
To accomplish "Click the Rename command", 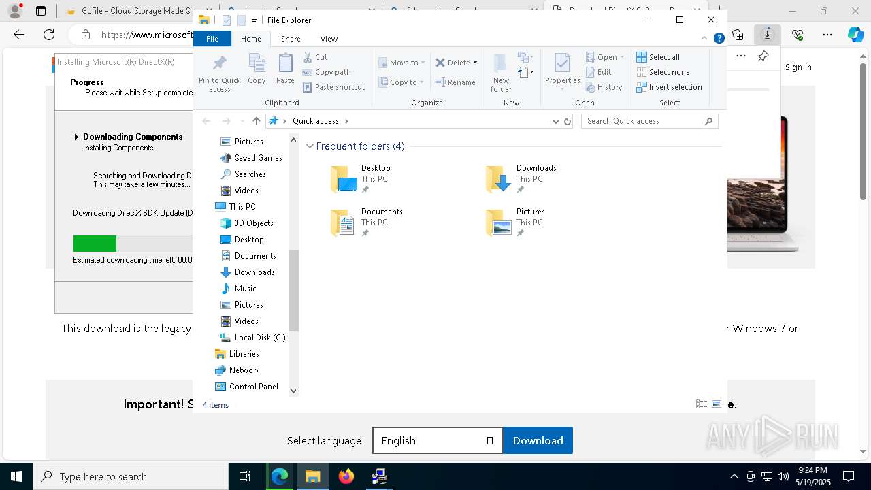I will click(x=455, y=82).
